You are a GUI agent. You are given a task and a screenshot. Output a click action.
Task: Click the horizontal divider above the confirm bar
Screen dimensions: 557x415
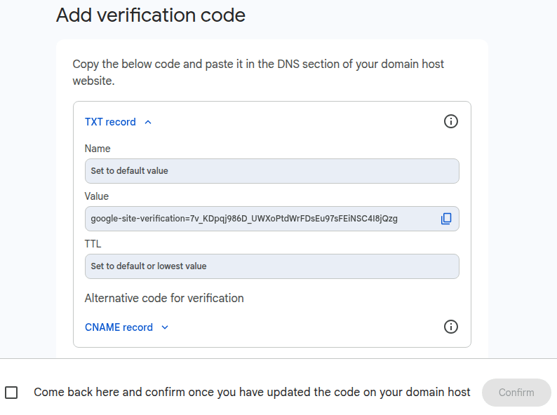pyautogui.click(x=278, y=358)
